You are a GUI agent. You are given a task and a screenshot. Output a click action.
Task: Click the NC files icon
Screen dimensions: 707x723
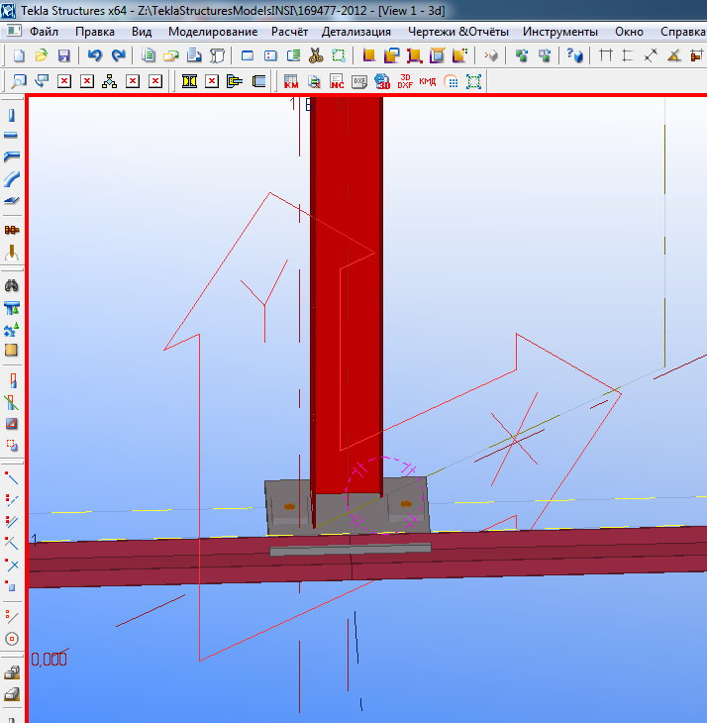[x=337, y=81]
